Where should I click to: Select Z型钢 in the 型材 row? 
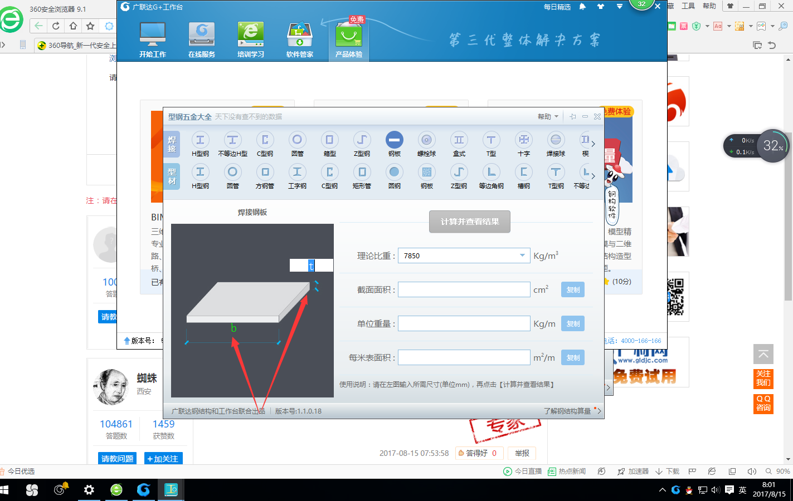[459, 176]
